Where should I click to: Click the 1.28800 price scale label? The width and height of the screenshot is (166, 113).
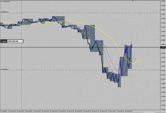click(x=163, y=44)
